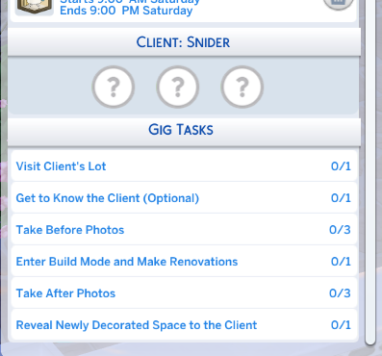Select the Take After Photos task

(x=184, y=293)
